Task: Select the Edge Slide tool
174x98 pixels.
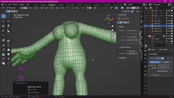Action: pos(4,59)
